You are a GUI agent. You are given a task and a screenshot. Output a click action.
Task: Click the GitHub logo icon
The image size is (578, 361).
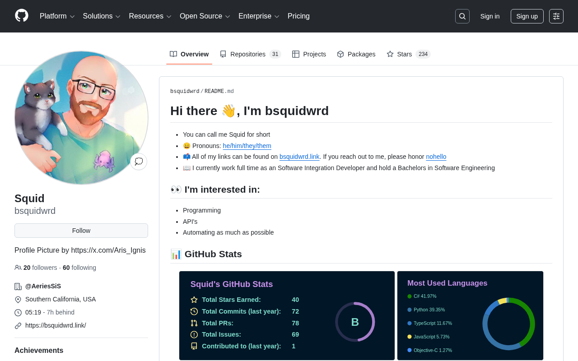22,16
